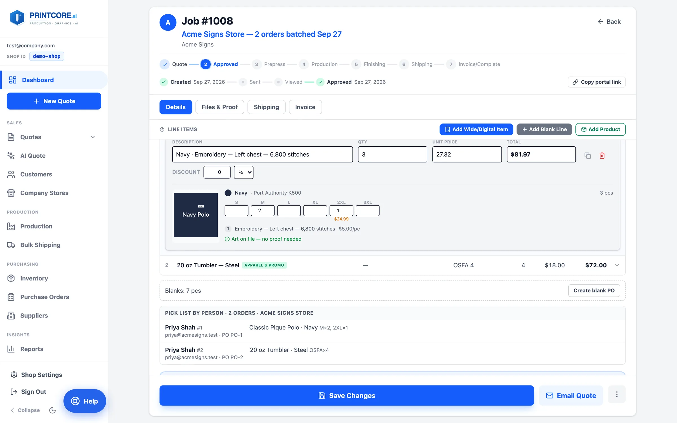This screenshot has width=677, height=423.
Task: Click the size M quantity field
Action: point(263,211)
